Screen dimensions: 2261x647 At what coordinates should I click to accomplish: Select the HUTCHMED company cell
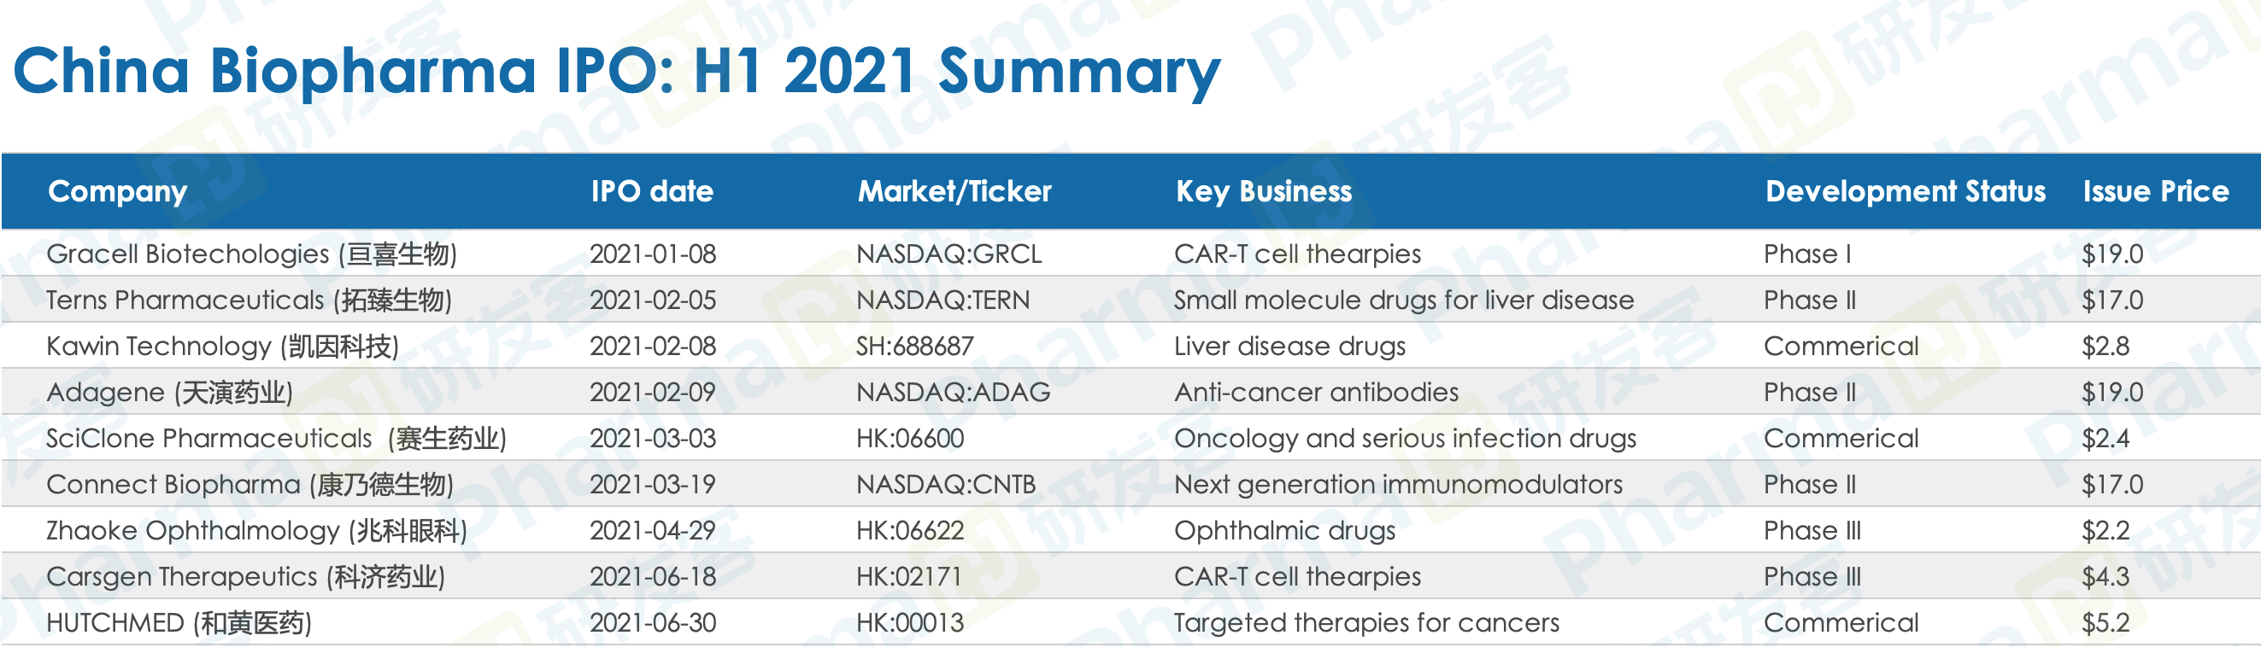pos(179,623)
